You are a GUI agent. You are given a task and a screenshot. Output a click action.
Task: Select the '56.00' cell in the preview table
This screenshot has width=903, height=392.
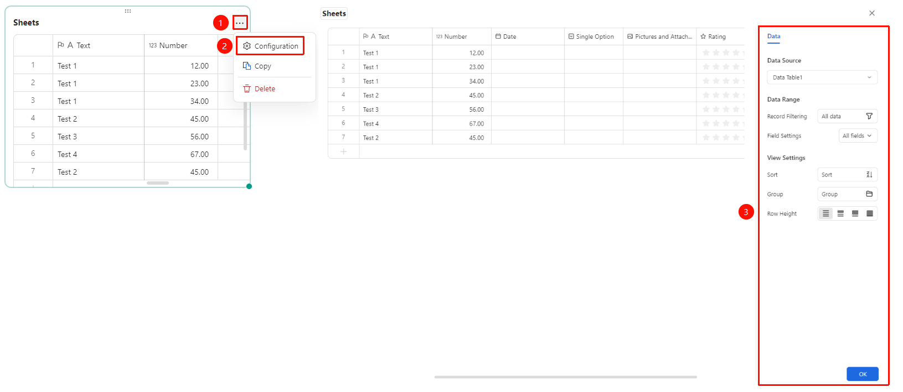coord(462,109)
